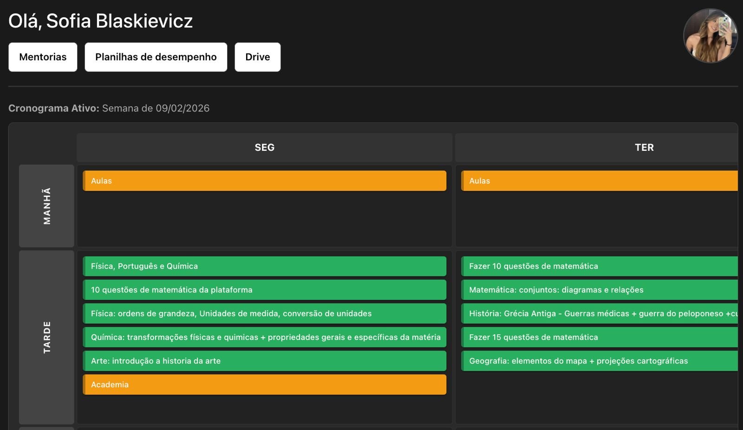The image size is (743, 430).
Task: Select Matemática: conjuntos diagramas e relações
Action: coord(599,290)
